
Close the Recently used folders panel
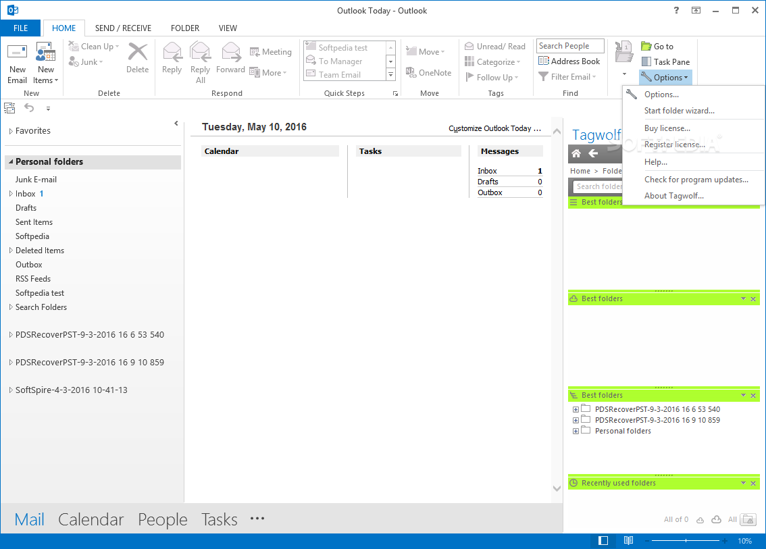click(x=753, y=483)
